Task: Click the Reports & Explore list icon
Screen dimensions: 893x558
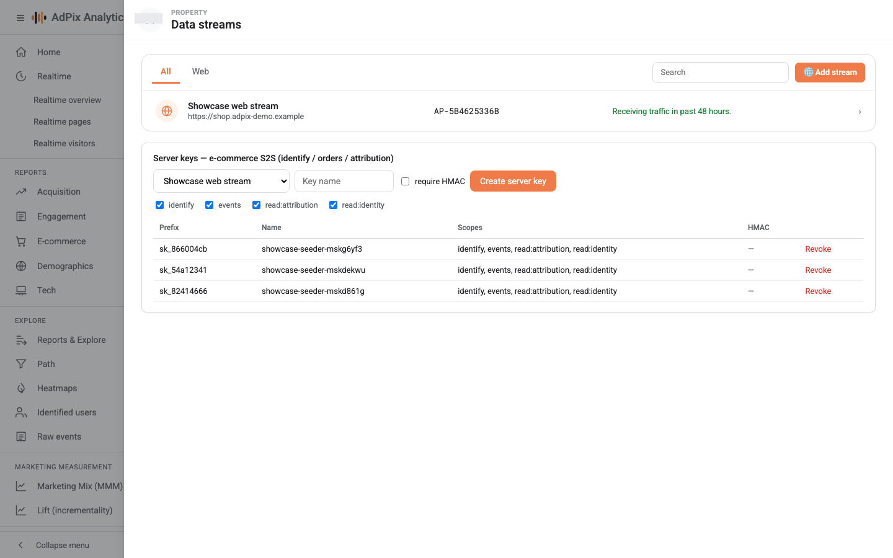Action: point(21,340)
